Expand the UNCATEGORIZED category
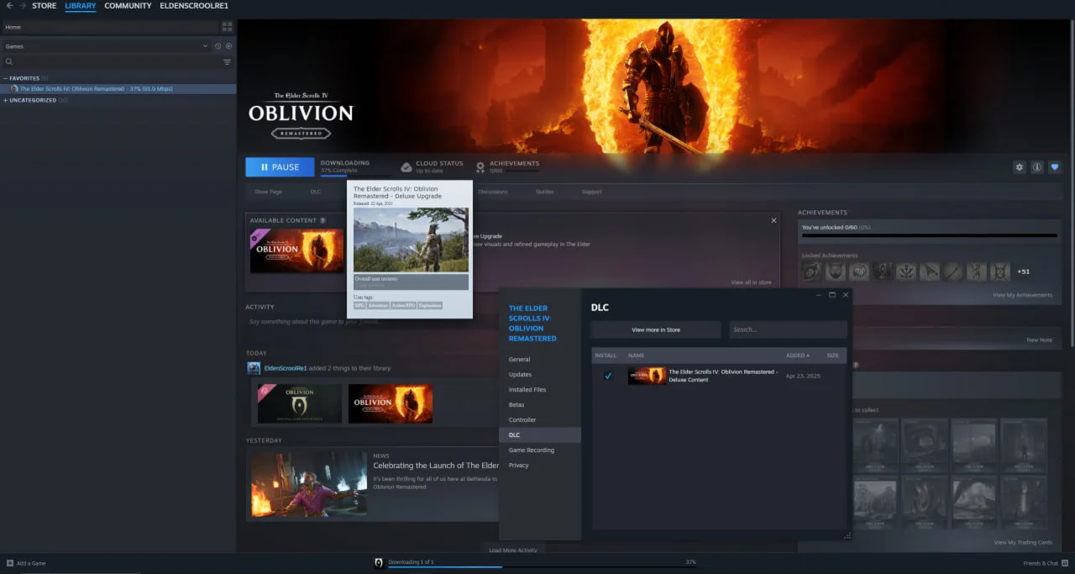 [6, 100]
